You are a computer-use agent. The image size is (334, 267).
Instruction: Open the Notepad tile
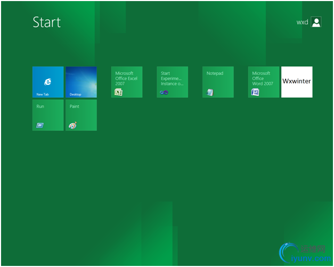coord(218,82)
